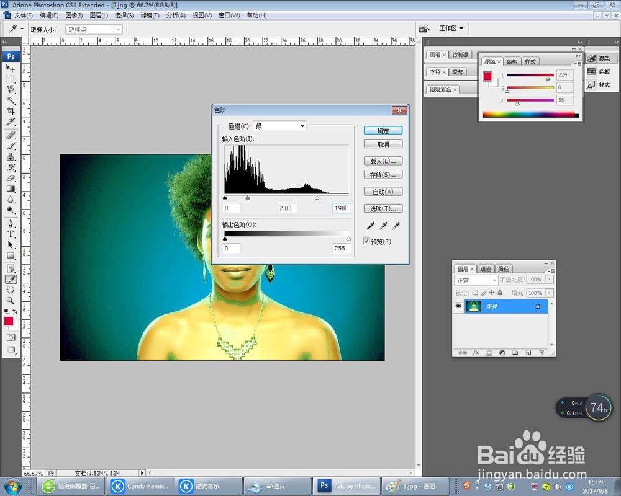Image resolution: width=621 pixels, height=496 pixels.
Task: Open the Layers panel options menu
Action: click(x=551, y=270)
